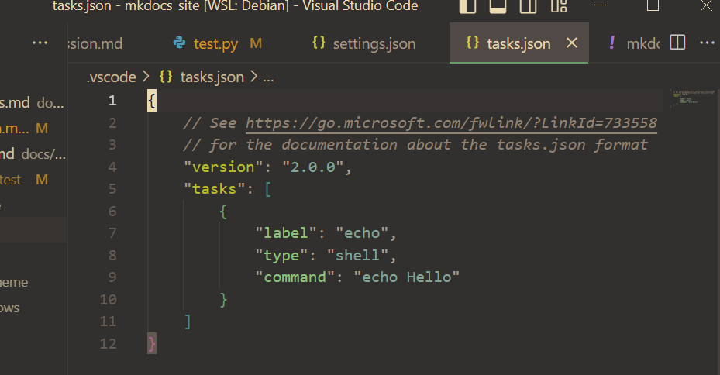Click the "2.0.0" value
720x375 pixels.
pos(312,167)
